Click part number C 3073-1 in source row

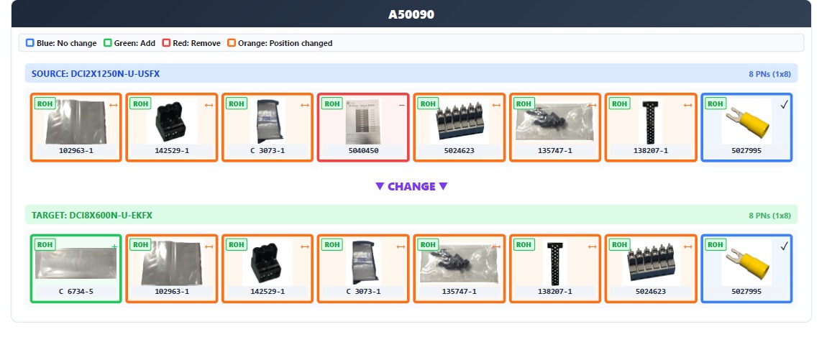pyautogui.click(x=268, y=151)
